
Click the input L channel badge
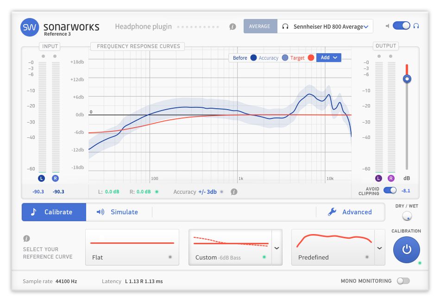point(42,178)
